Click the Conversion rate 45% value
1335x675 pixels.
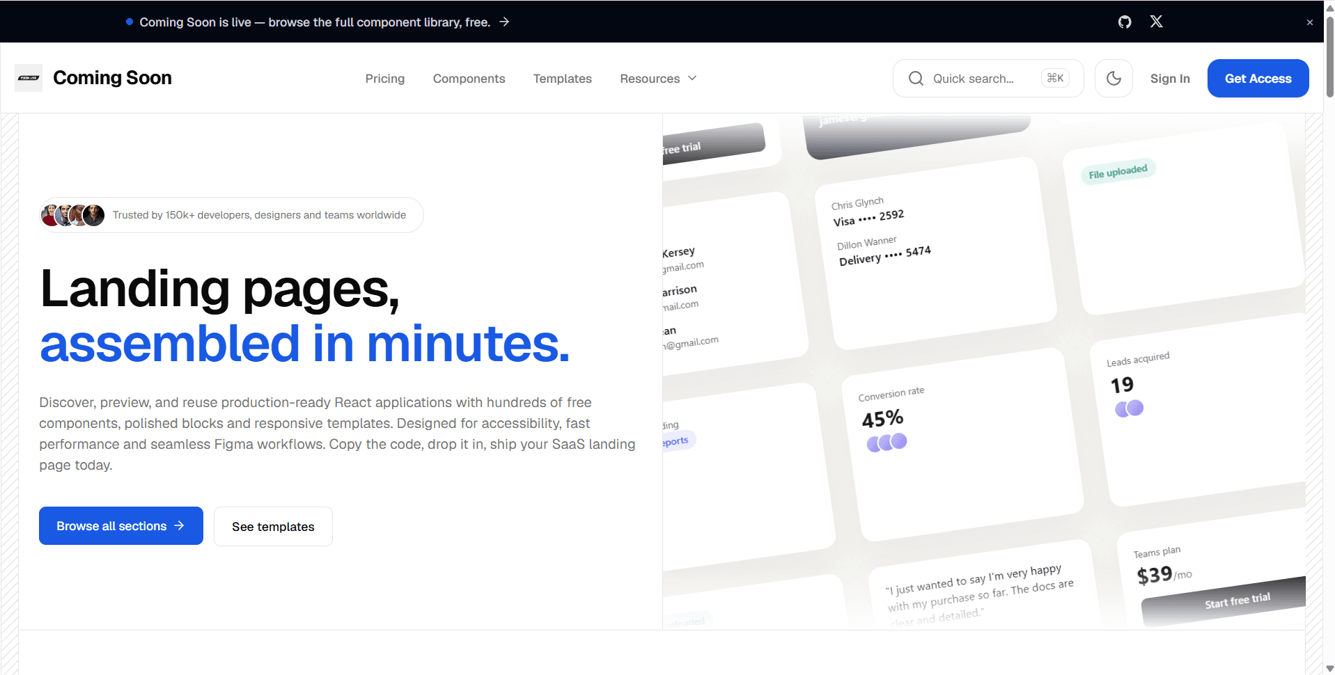click(x=882, y=419)
